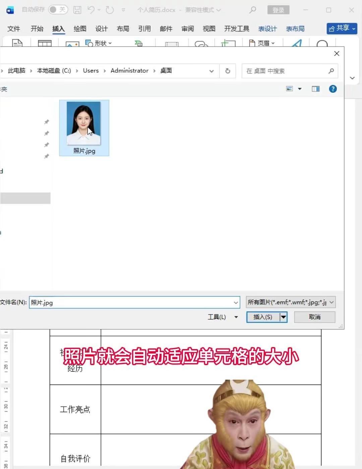Screen dimensions: 362x469
Task: Click the 插入(S) button
Action: (263, 317)
